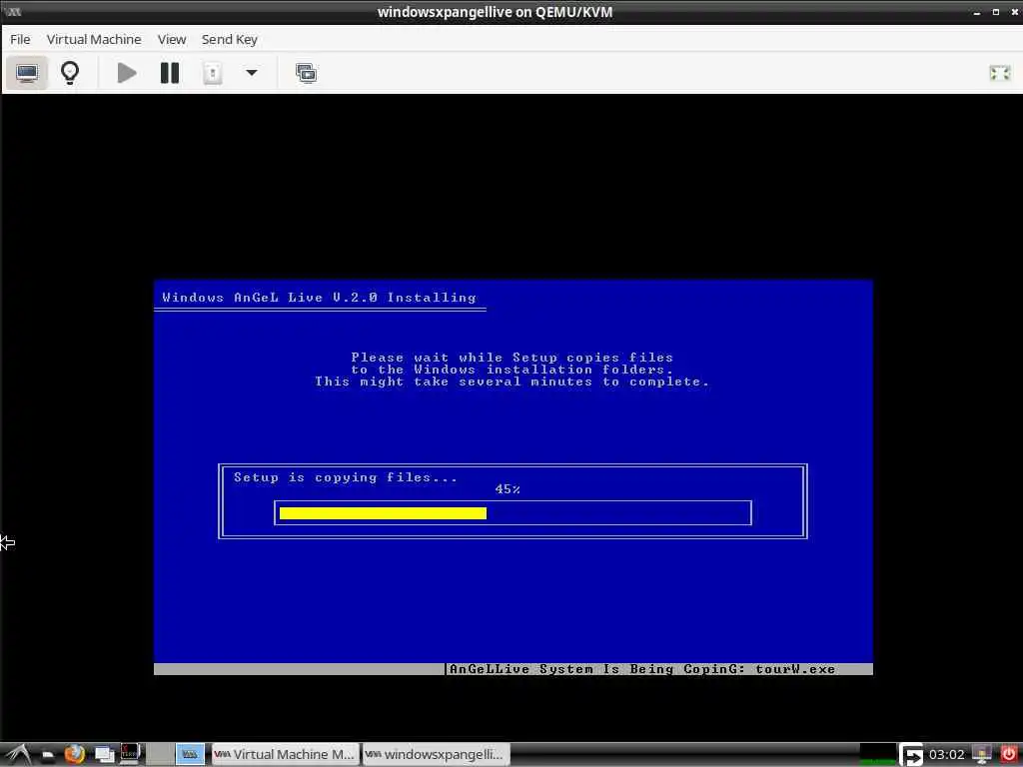The height and width of the screenshot is (767, 1023).
Task: Close the QEMU/KVM viewer window
Action: pos(1015,12)
